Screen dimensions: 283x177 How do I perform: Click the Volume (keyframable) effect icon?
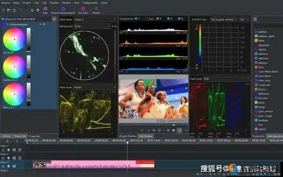pos(63,9)
